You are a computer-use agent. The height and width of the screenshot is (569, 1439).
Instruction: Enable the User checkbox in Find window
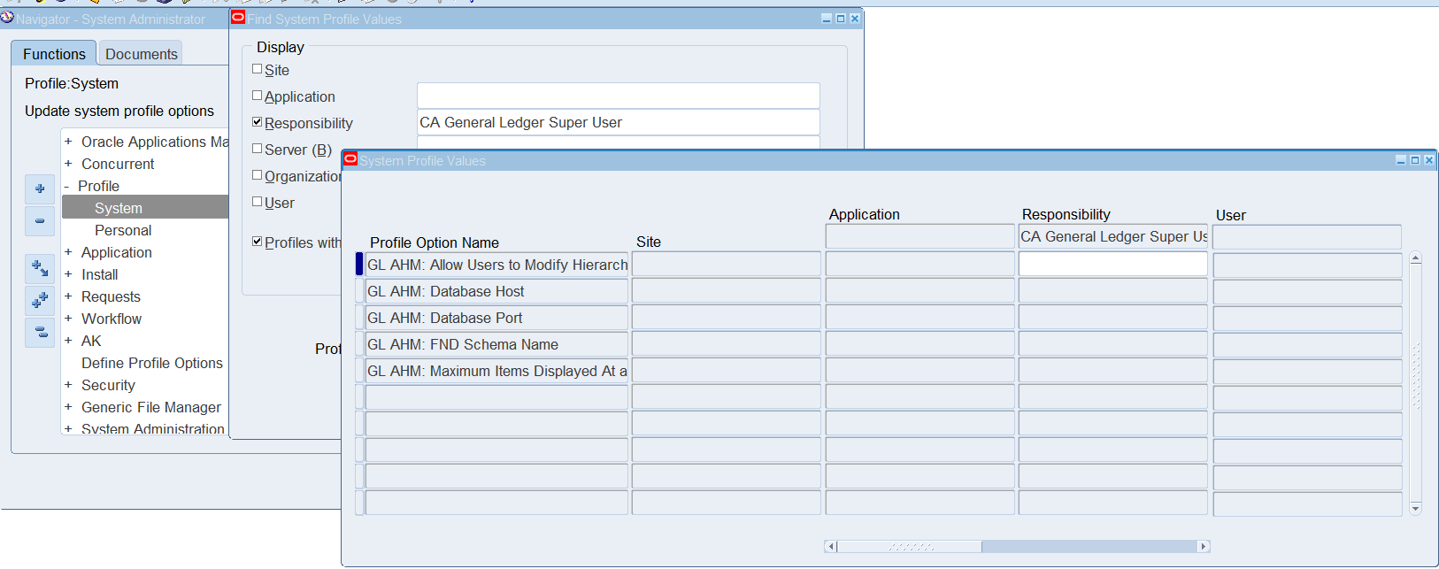pos(258,202)
